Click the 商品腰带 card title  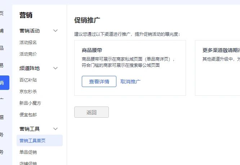pos(92,50)
